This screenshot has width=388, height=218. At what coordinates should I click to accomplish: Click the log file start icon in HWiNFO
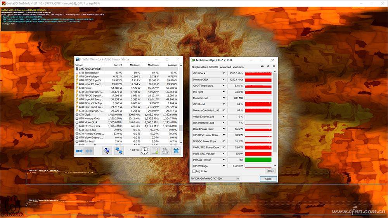[155, 151]
